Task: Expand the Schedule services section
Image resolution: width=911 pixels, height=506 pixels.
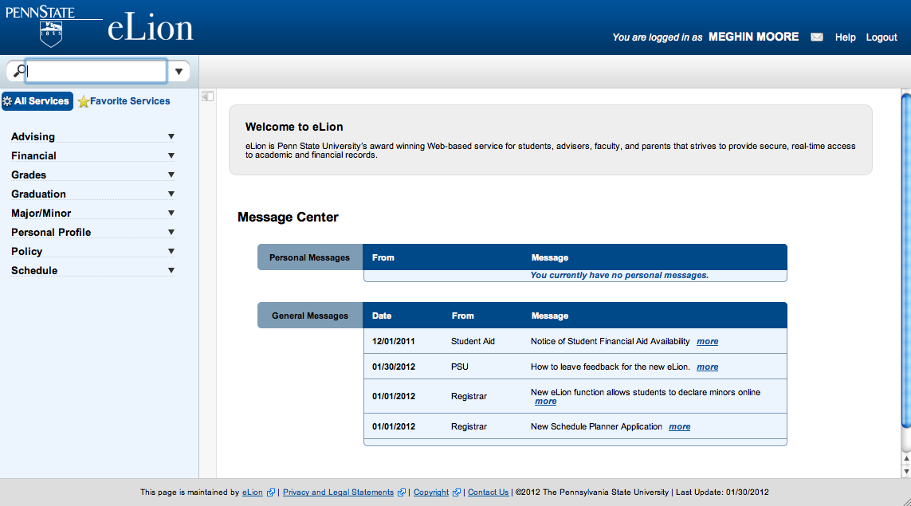Action: coord(171,270)
